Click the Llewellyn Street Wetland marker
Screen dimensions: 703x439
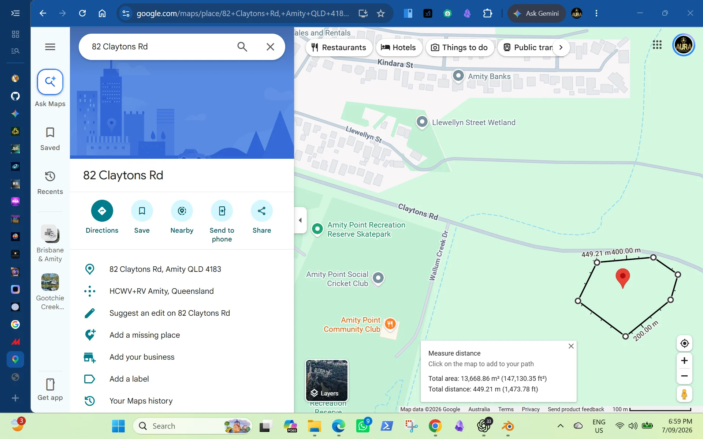tap(422, 122)
